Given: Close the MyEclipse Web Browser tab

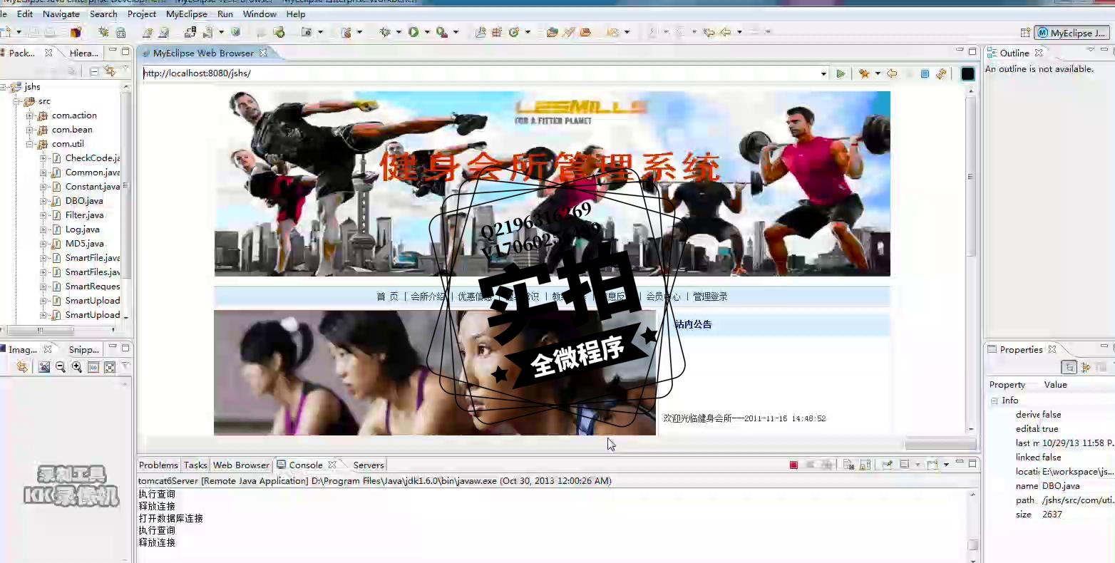Looking at the screenshot, I should pyautogui.click(x=263, y=53).
